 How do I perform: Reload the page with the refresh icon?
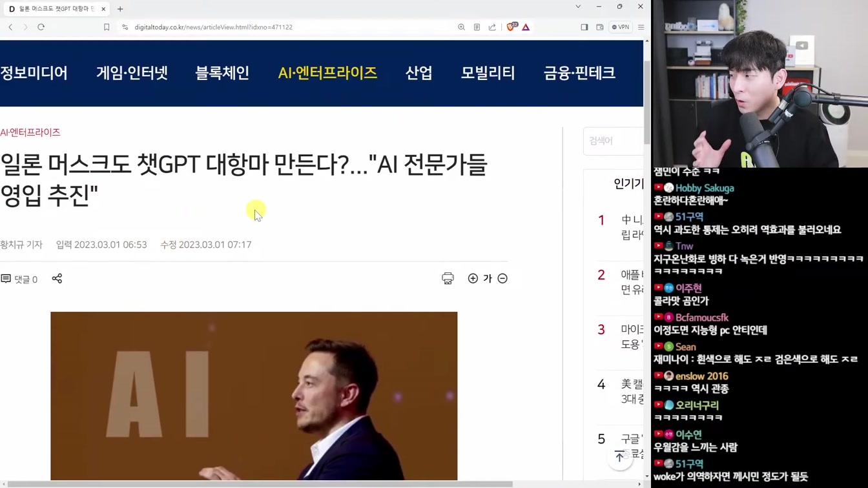click(x=41, y=27)
